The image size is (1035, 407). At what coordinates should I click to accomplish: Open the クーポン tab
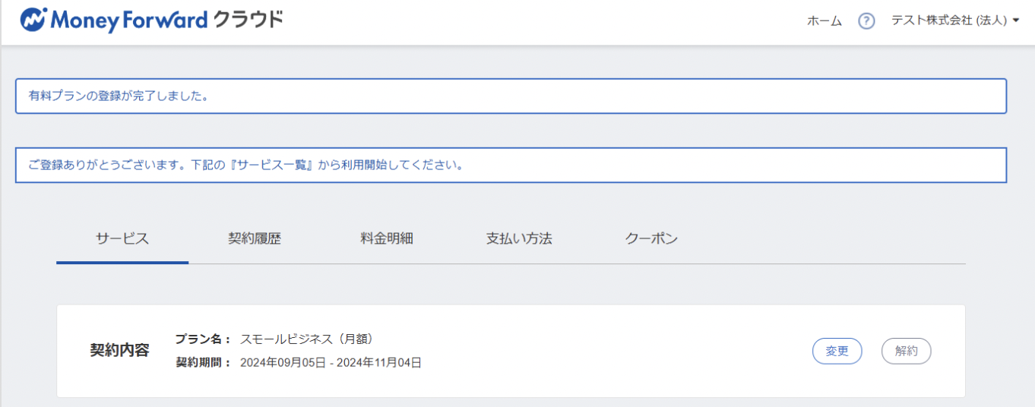651,238
